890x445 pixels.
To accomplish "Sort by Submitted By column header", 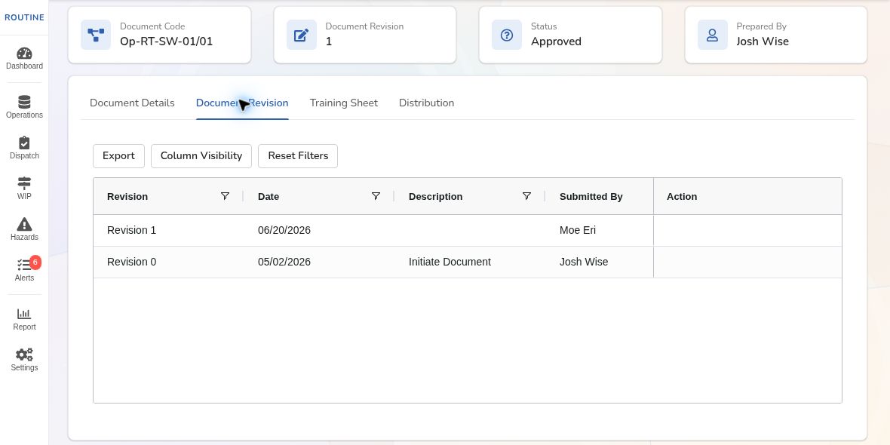I will [591, 196].
